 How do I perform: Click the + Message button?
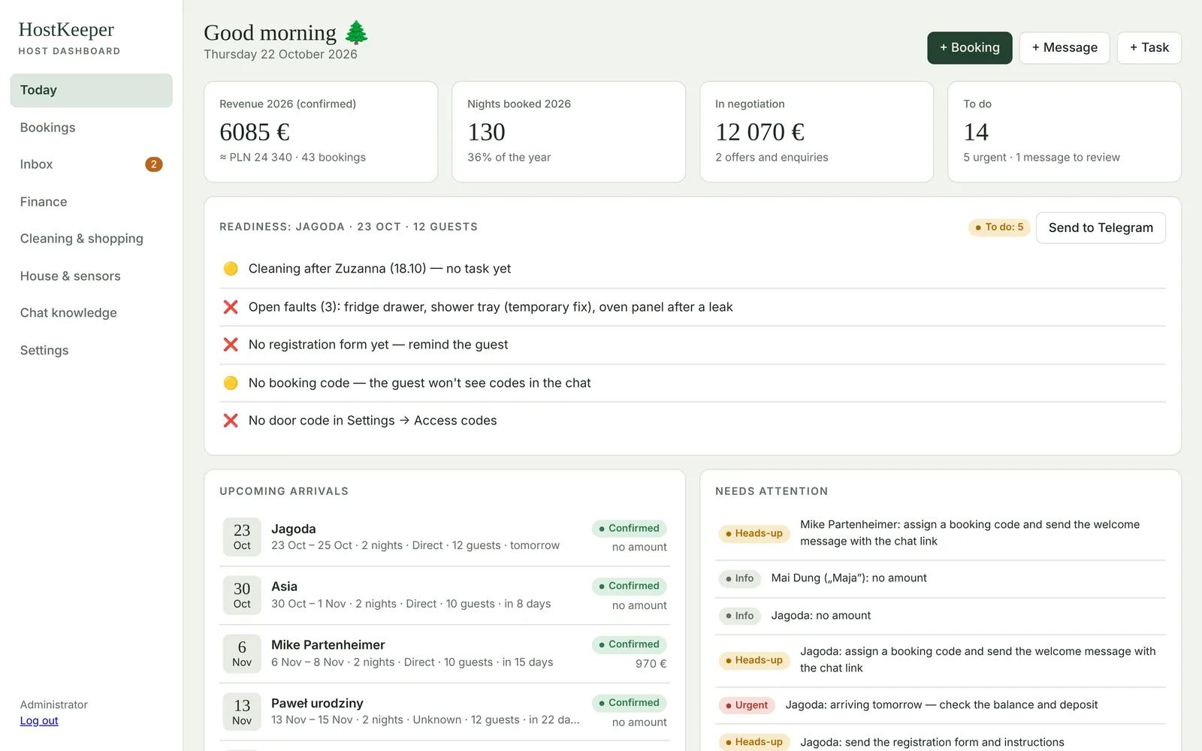pos(1064,48)
